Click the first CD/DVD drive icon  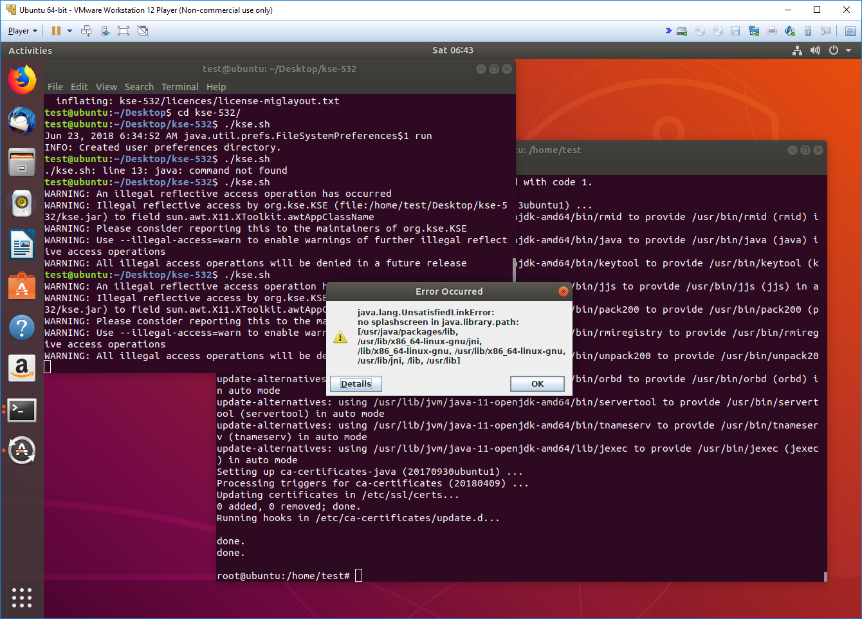click(700, 31)
